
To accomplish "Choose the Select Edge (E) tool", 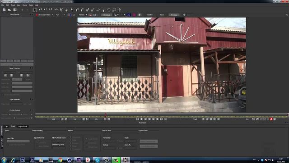I will pos(51,10).
